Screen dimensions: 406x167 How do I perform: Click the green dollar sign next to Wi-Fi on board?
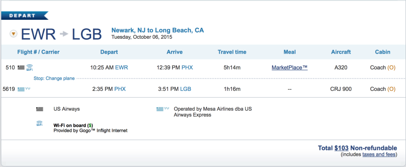pyautogui.click(x=90, y=126)
